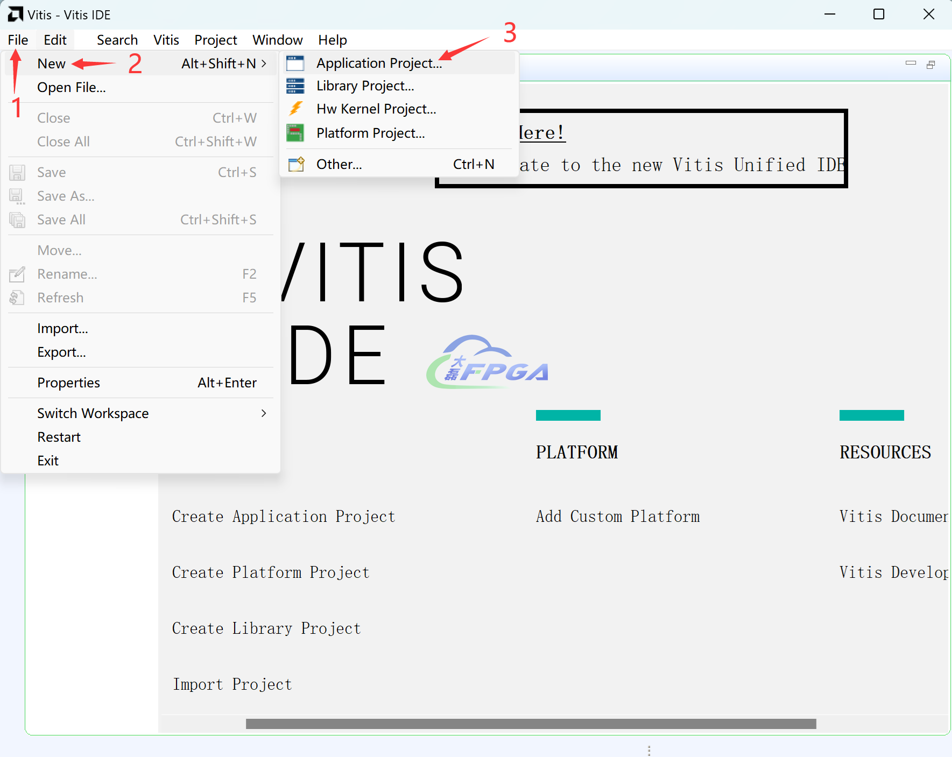Select Switch Workspace menu entry
The height and width of the screenshot is (757, 952).
coord(140,413)
